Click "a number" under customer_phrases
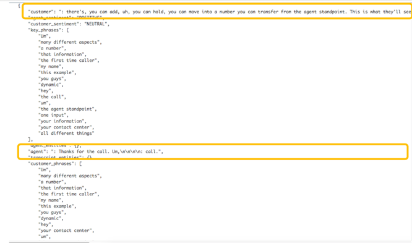Image resolution: width=412 pixels, height=243 pixels. click(x=52, y=182)
